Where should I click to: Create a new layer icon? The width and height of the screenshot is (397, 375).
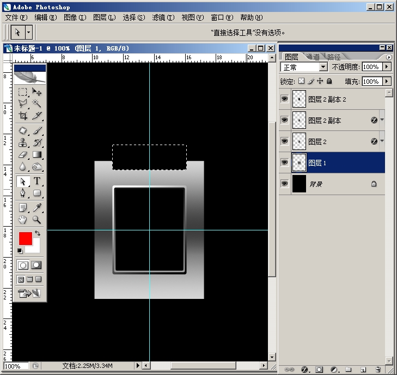tap(363, 370)
